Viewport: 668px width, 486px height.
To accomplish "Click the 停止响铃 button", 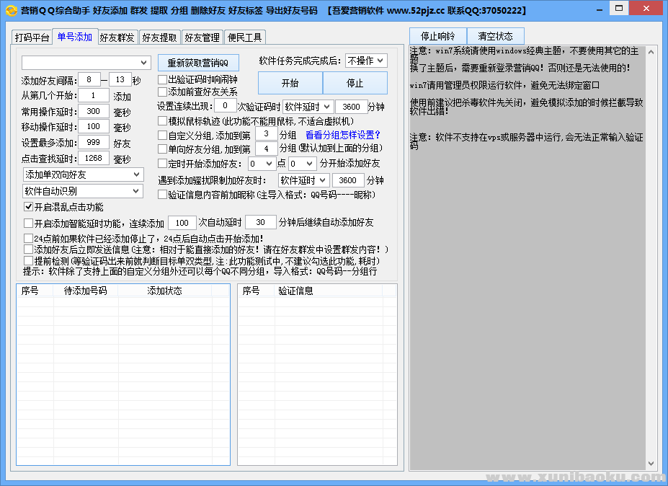I will tap(438, 36).
